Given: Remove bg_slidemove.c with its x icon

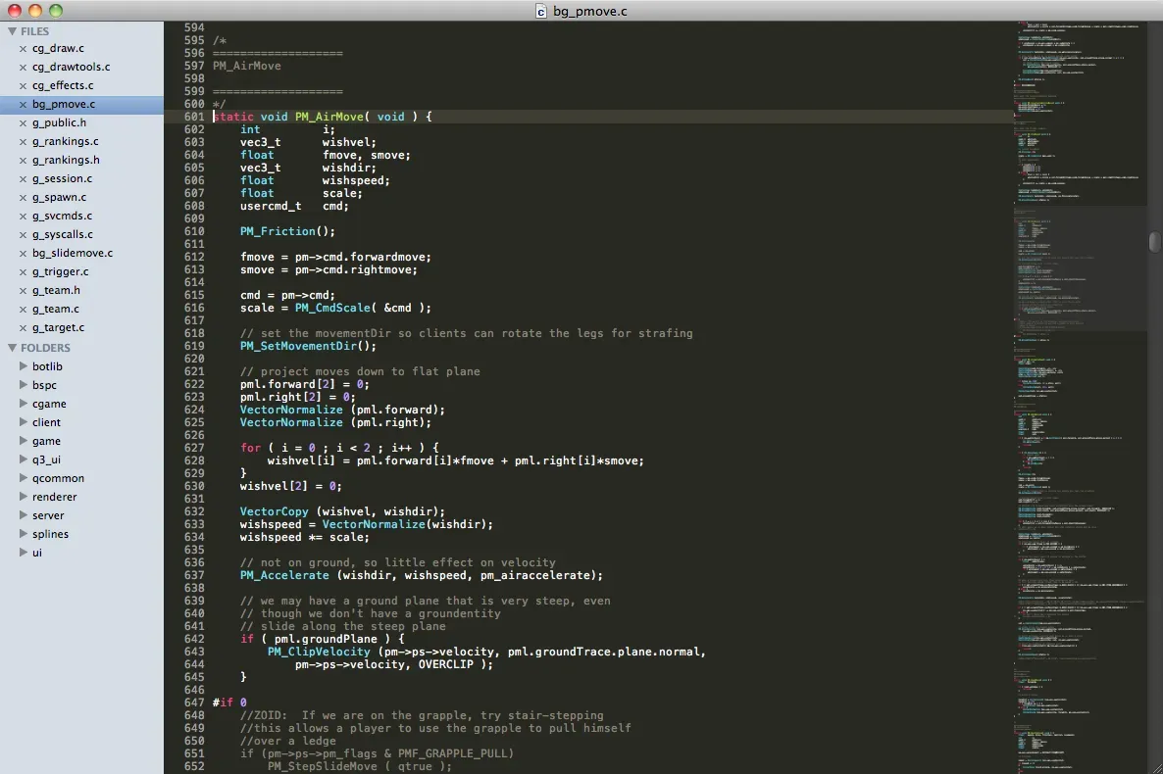Looking at the screenshot, I should pyautogui.click(x=22, y=253).
